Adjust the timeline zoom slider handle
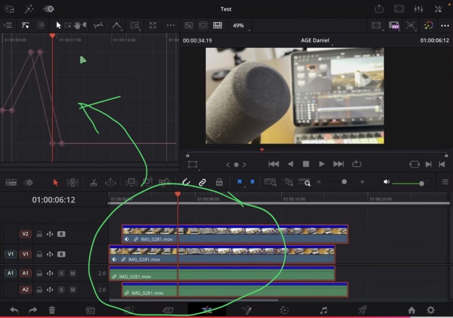The image size is (453, 318). click(344, 182)
